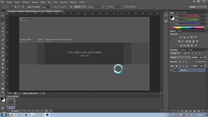This screenshot has width=208, height=117.
Task: Select the Hand tool
Action: tap(3, 88)
